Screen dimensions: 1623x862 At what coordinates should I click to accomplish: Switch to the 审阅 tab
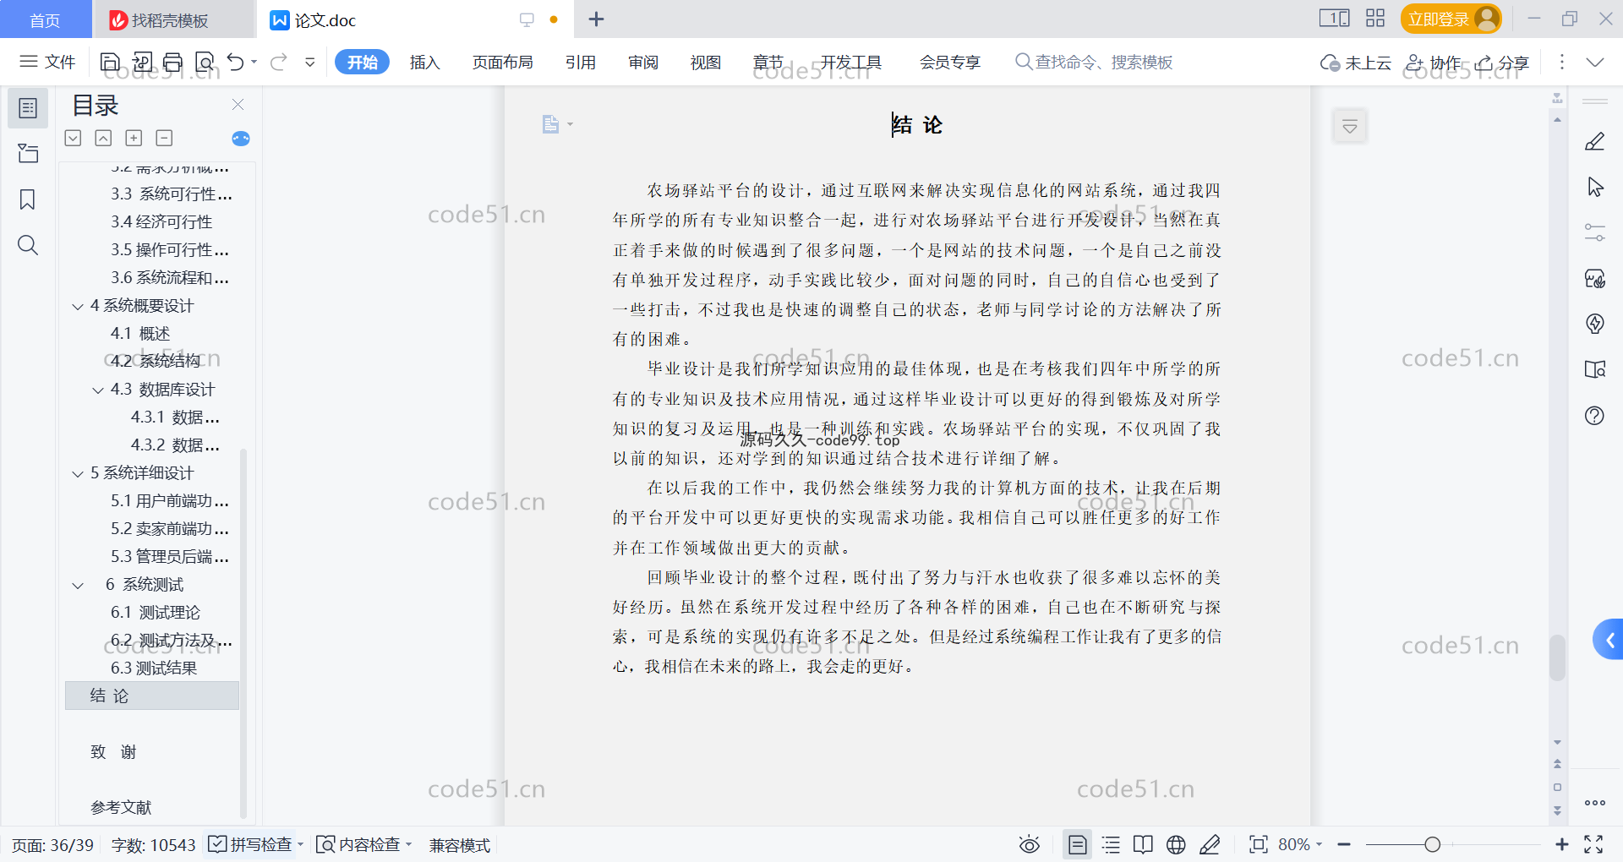coord(643,63)
